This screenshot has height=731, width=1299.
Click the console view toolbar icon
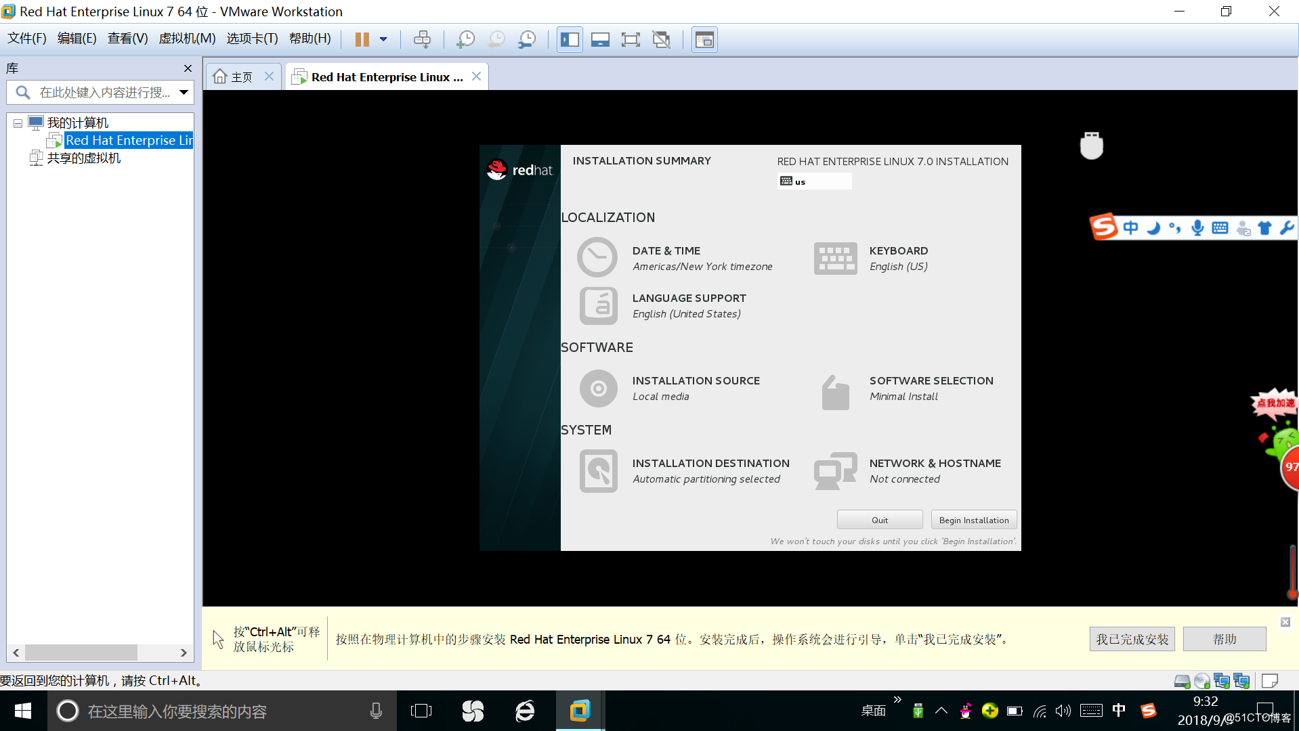704,39
